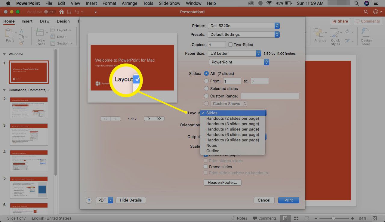This screenshot has width=385, height=222.
Task: Check the Two-Sided checkbox
Action: (x=230, y=45)
